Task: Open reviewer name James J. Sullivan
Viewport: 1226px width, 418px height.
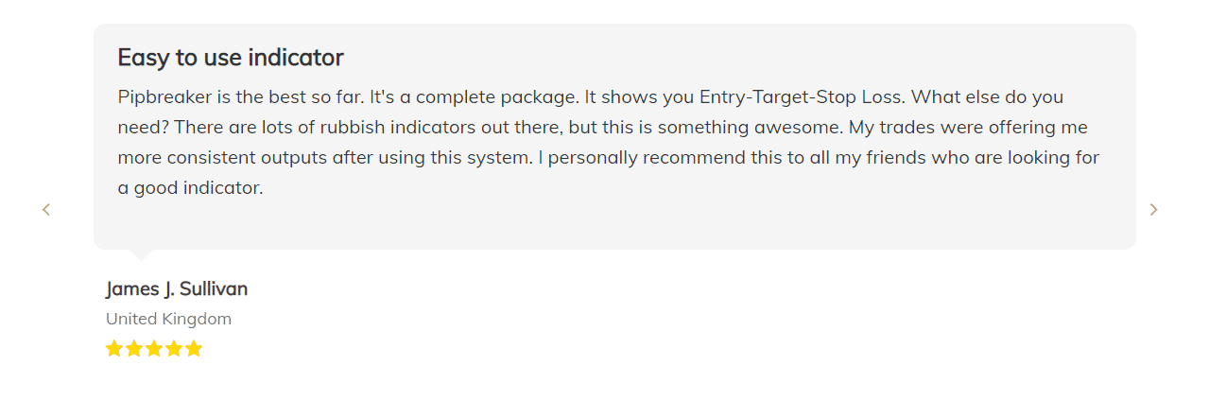Action: 177,289
